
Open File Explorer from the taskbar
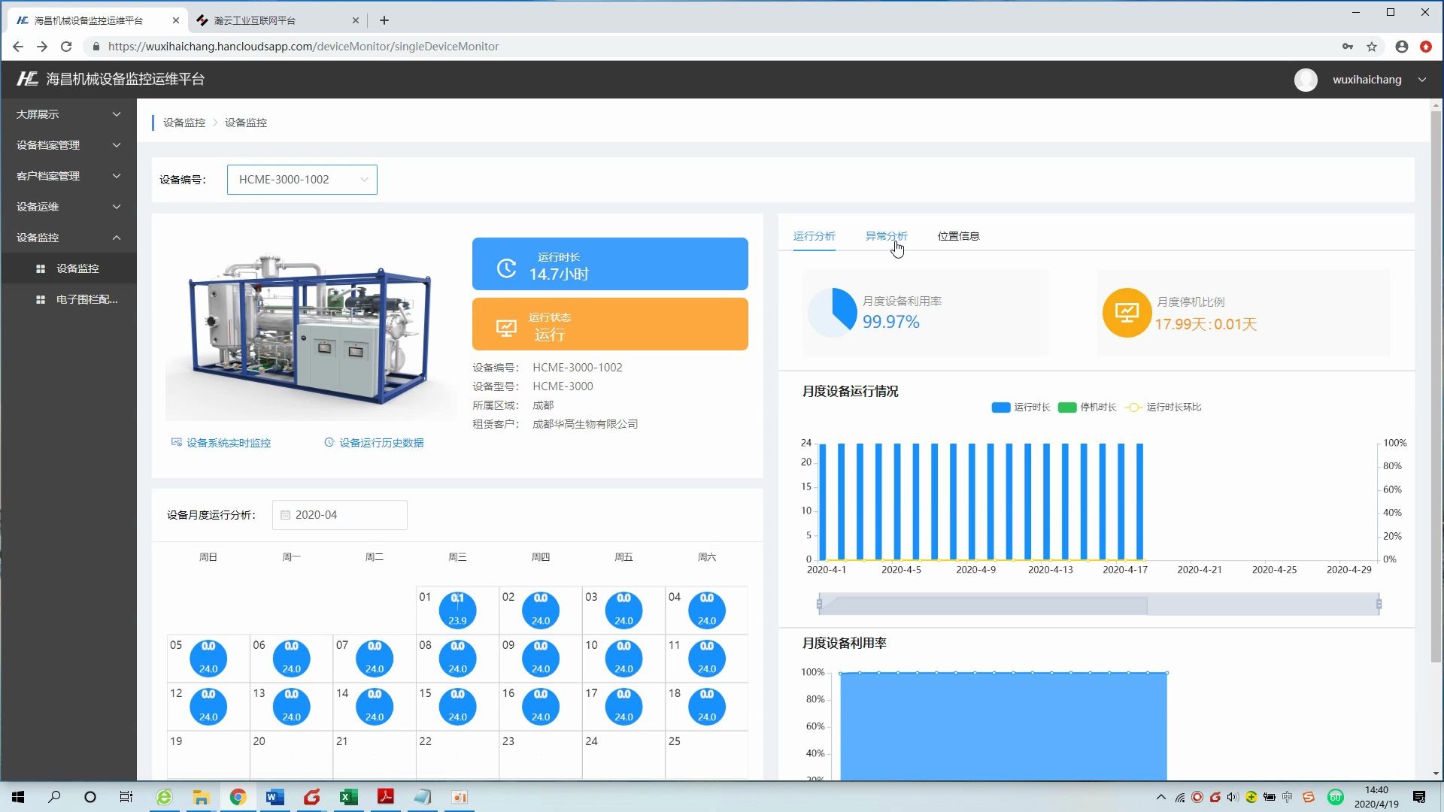[201, 797]
